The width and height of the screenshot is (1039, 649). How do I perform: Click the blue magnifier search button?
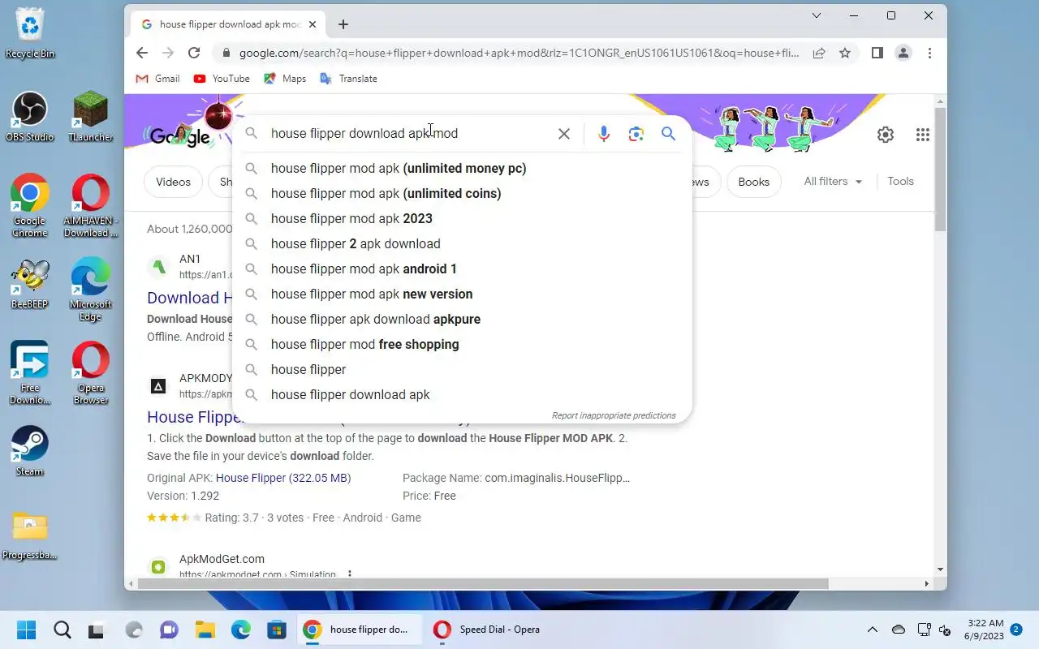tap(668, 134)
